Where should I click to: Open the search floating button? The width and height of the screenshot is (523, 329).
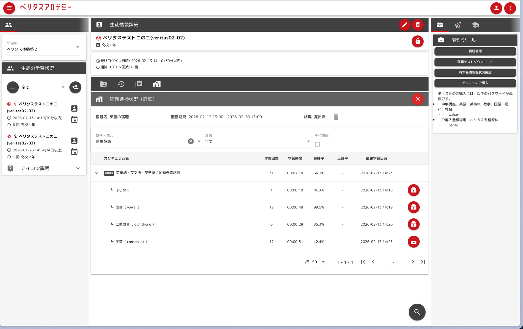(417, 312)
